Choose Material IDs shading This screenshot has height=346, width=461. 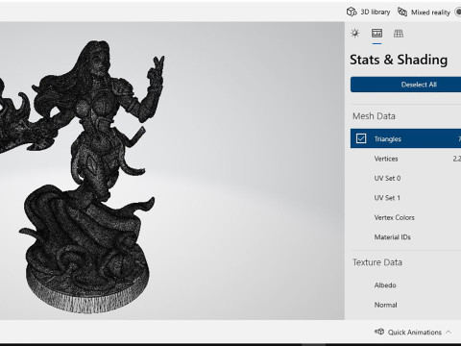coord(405,236)
